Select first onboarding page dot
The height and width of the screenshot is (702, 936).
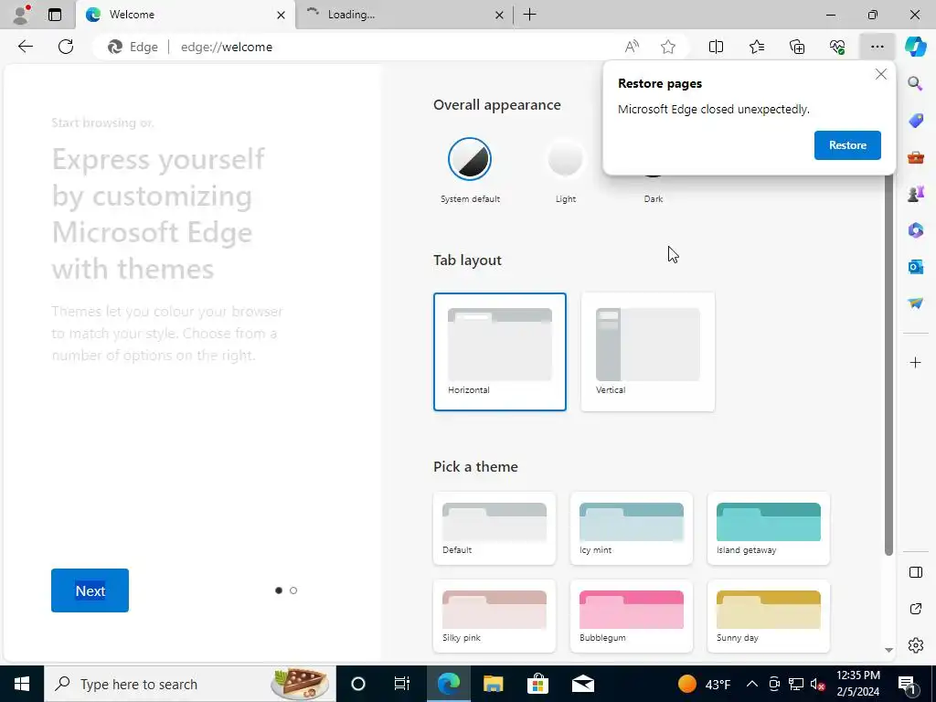tap(279, 590)
